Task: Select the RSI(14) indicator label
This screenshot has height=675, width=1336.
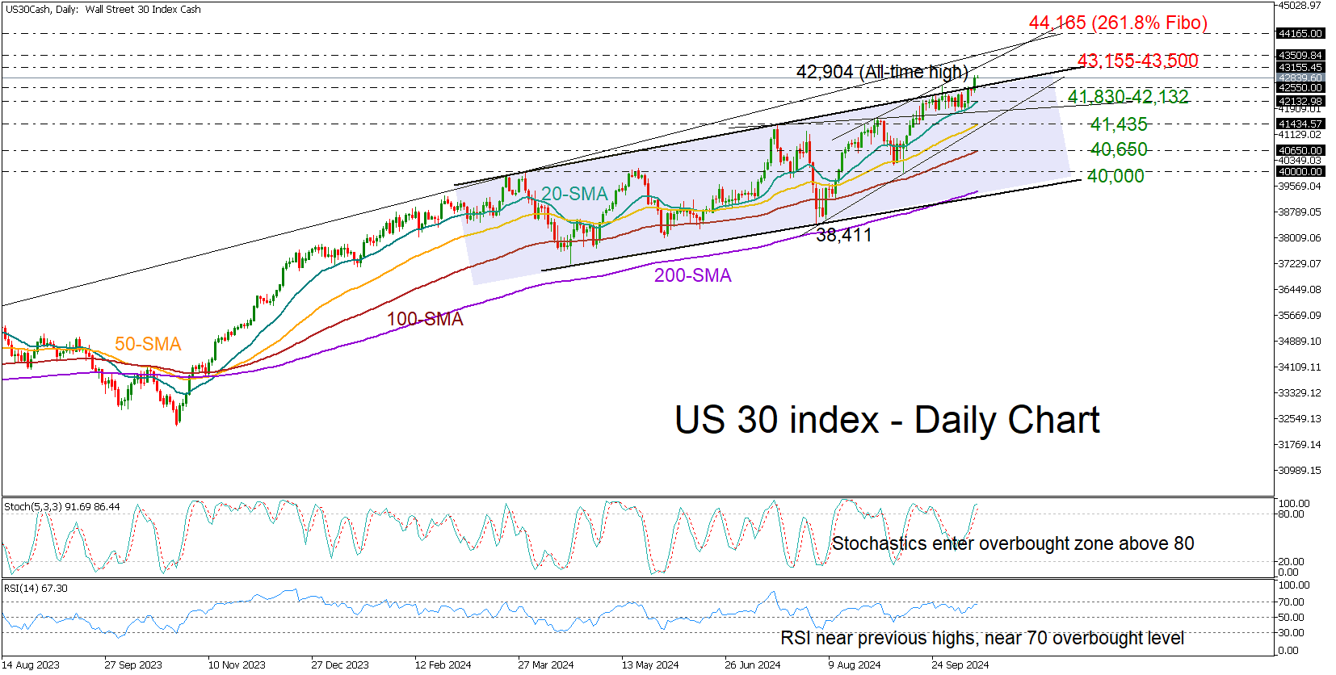Action: [36, 589]
